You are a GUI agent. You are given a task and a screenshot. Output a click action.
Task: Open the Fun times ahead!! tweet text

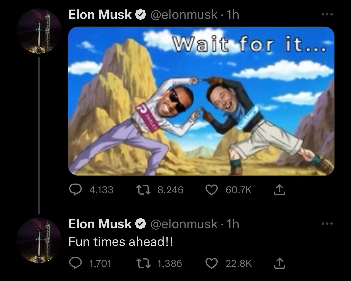point(121,242)
